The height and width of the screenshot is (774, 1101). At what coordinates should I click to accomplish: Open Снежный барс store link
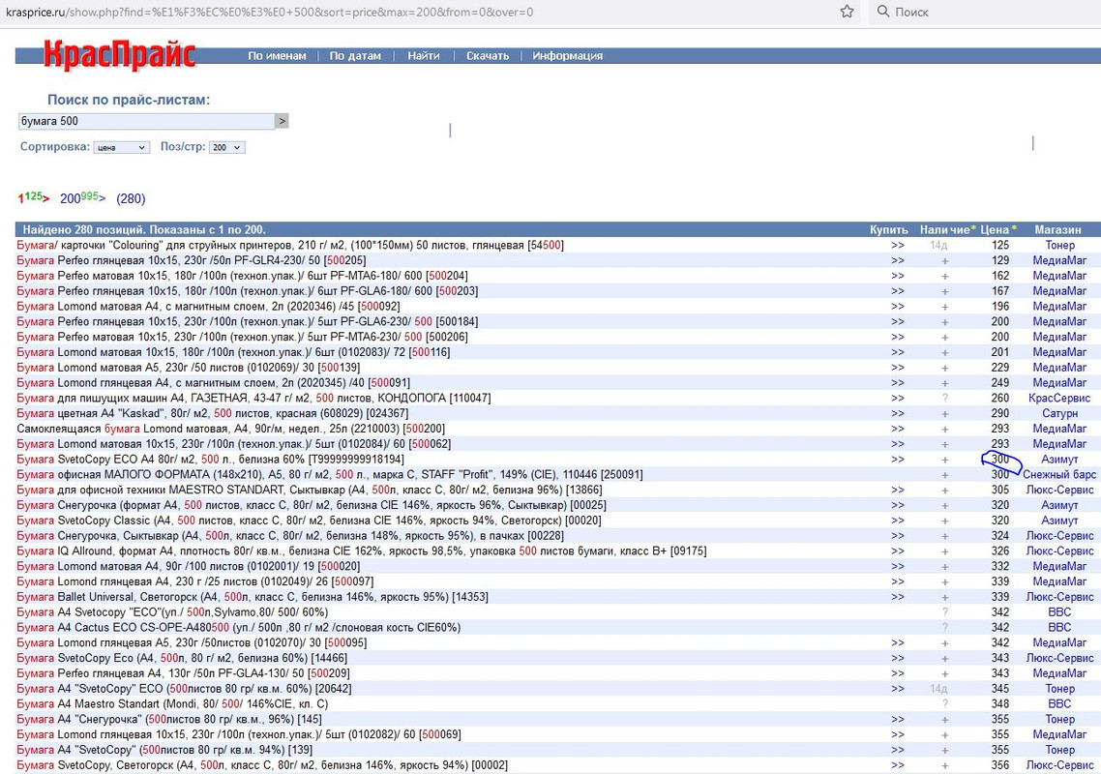[x=1059, y=475]
